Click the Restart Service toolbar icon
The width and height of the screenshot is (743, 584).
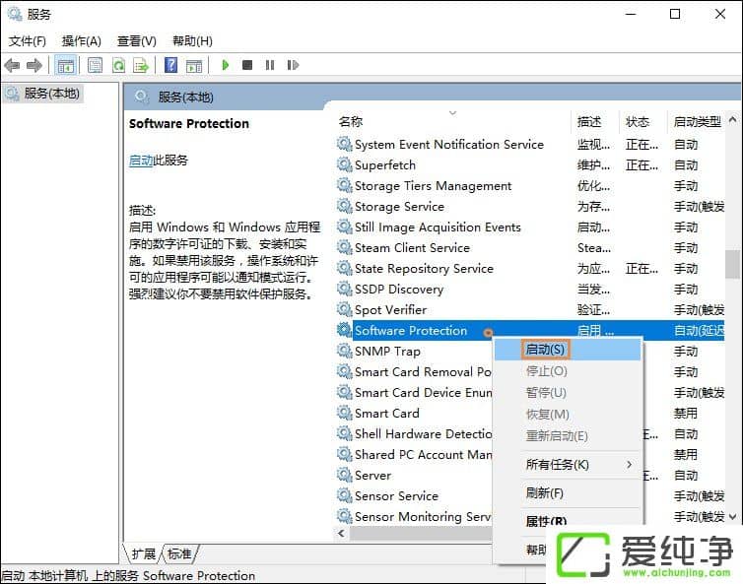pos(293,65)
